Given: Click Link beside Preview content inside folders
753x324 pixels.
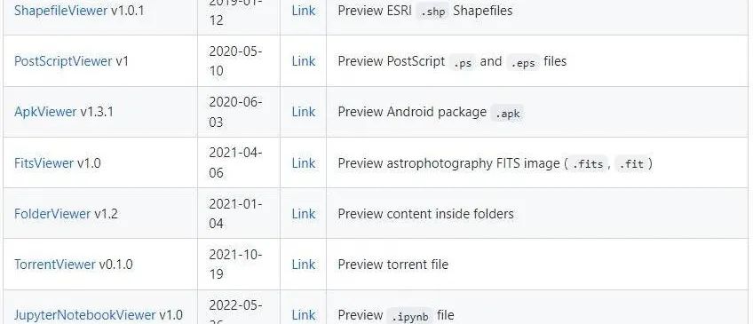Looking at the screenshot, I should [x=304, y=214].
